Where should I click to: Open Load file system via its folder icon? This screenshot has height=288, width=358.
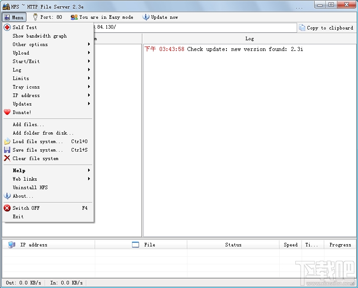point(7,141)
